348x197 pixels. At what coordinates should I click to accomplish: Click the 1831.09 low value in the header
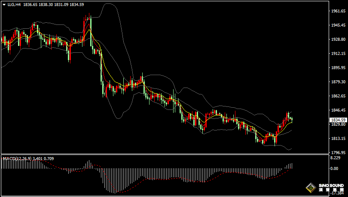(61, 4)
